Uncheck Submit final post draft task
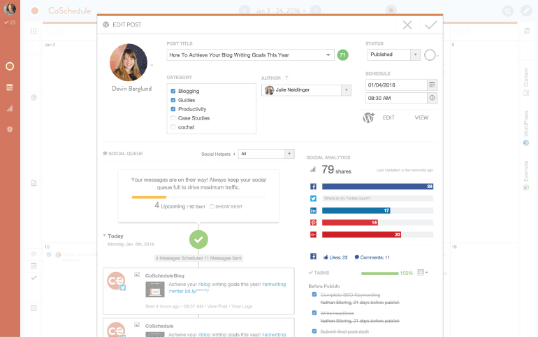 (314, 331)
